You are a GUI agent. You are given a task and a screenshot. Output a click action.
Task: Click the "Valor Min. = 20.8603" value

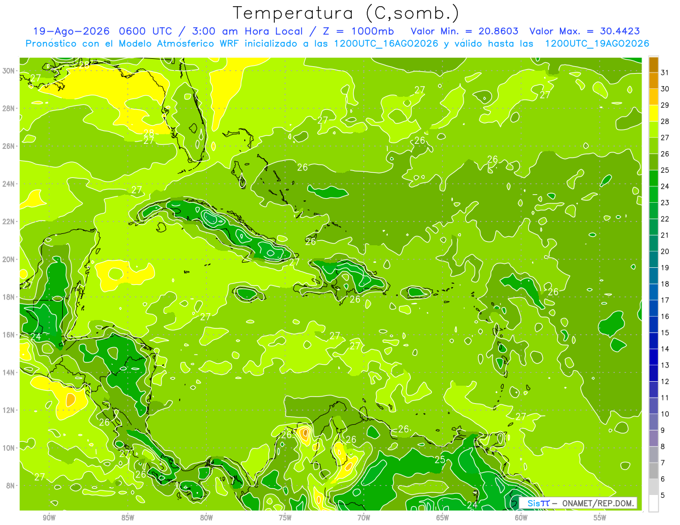(465, 31)
